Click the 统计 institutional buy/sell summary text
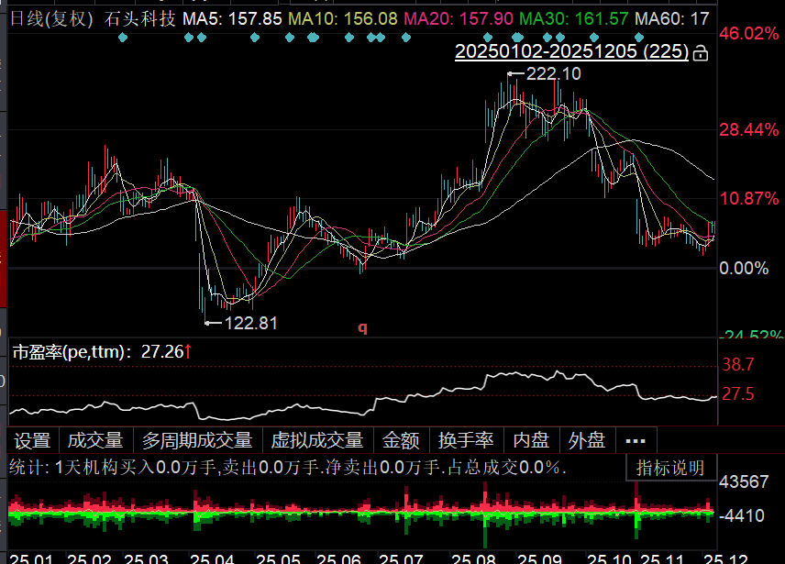The image size is (785, 564). [x=288, y=468]
